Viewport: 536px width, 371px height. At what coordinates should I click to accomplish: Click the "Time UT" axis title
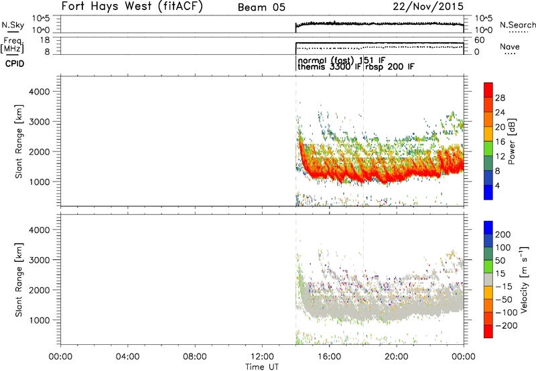[x=262, y=366]
